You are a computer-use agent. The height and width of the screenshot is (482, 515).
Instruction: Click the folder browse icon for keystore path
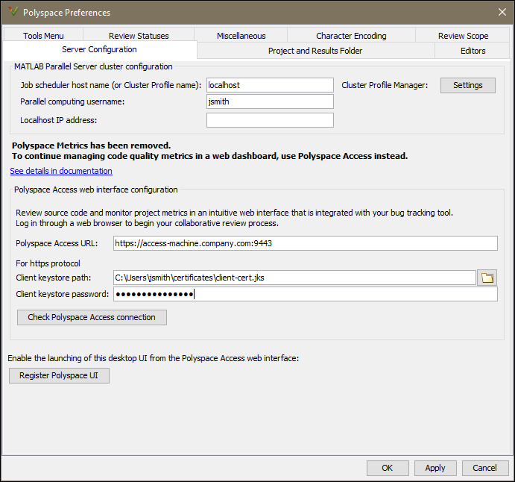488,278
